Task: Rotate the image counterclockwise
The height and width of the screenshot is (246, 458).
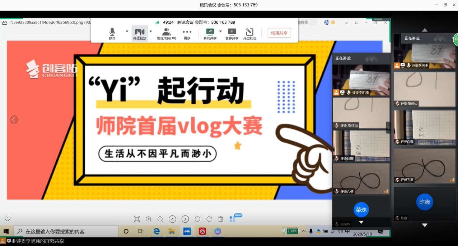Action: [x=197, y=219]
